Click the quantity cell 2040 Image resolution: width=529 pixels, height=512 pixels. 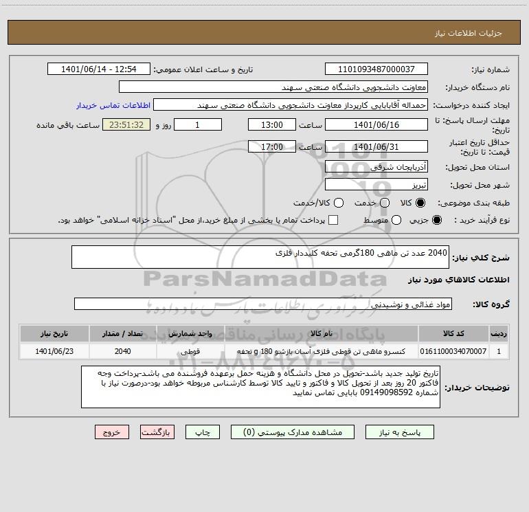pos(123,351)
